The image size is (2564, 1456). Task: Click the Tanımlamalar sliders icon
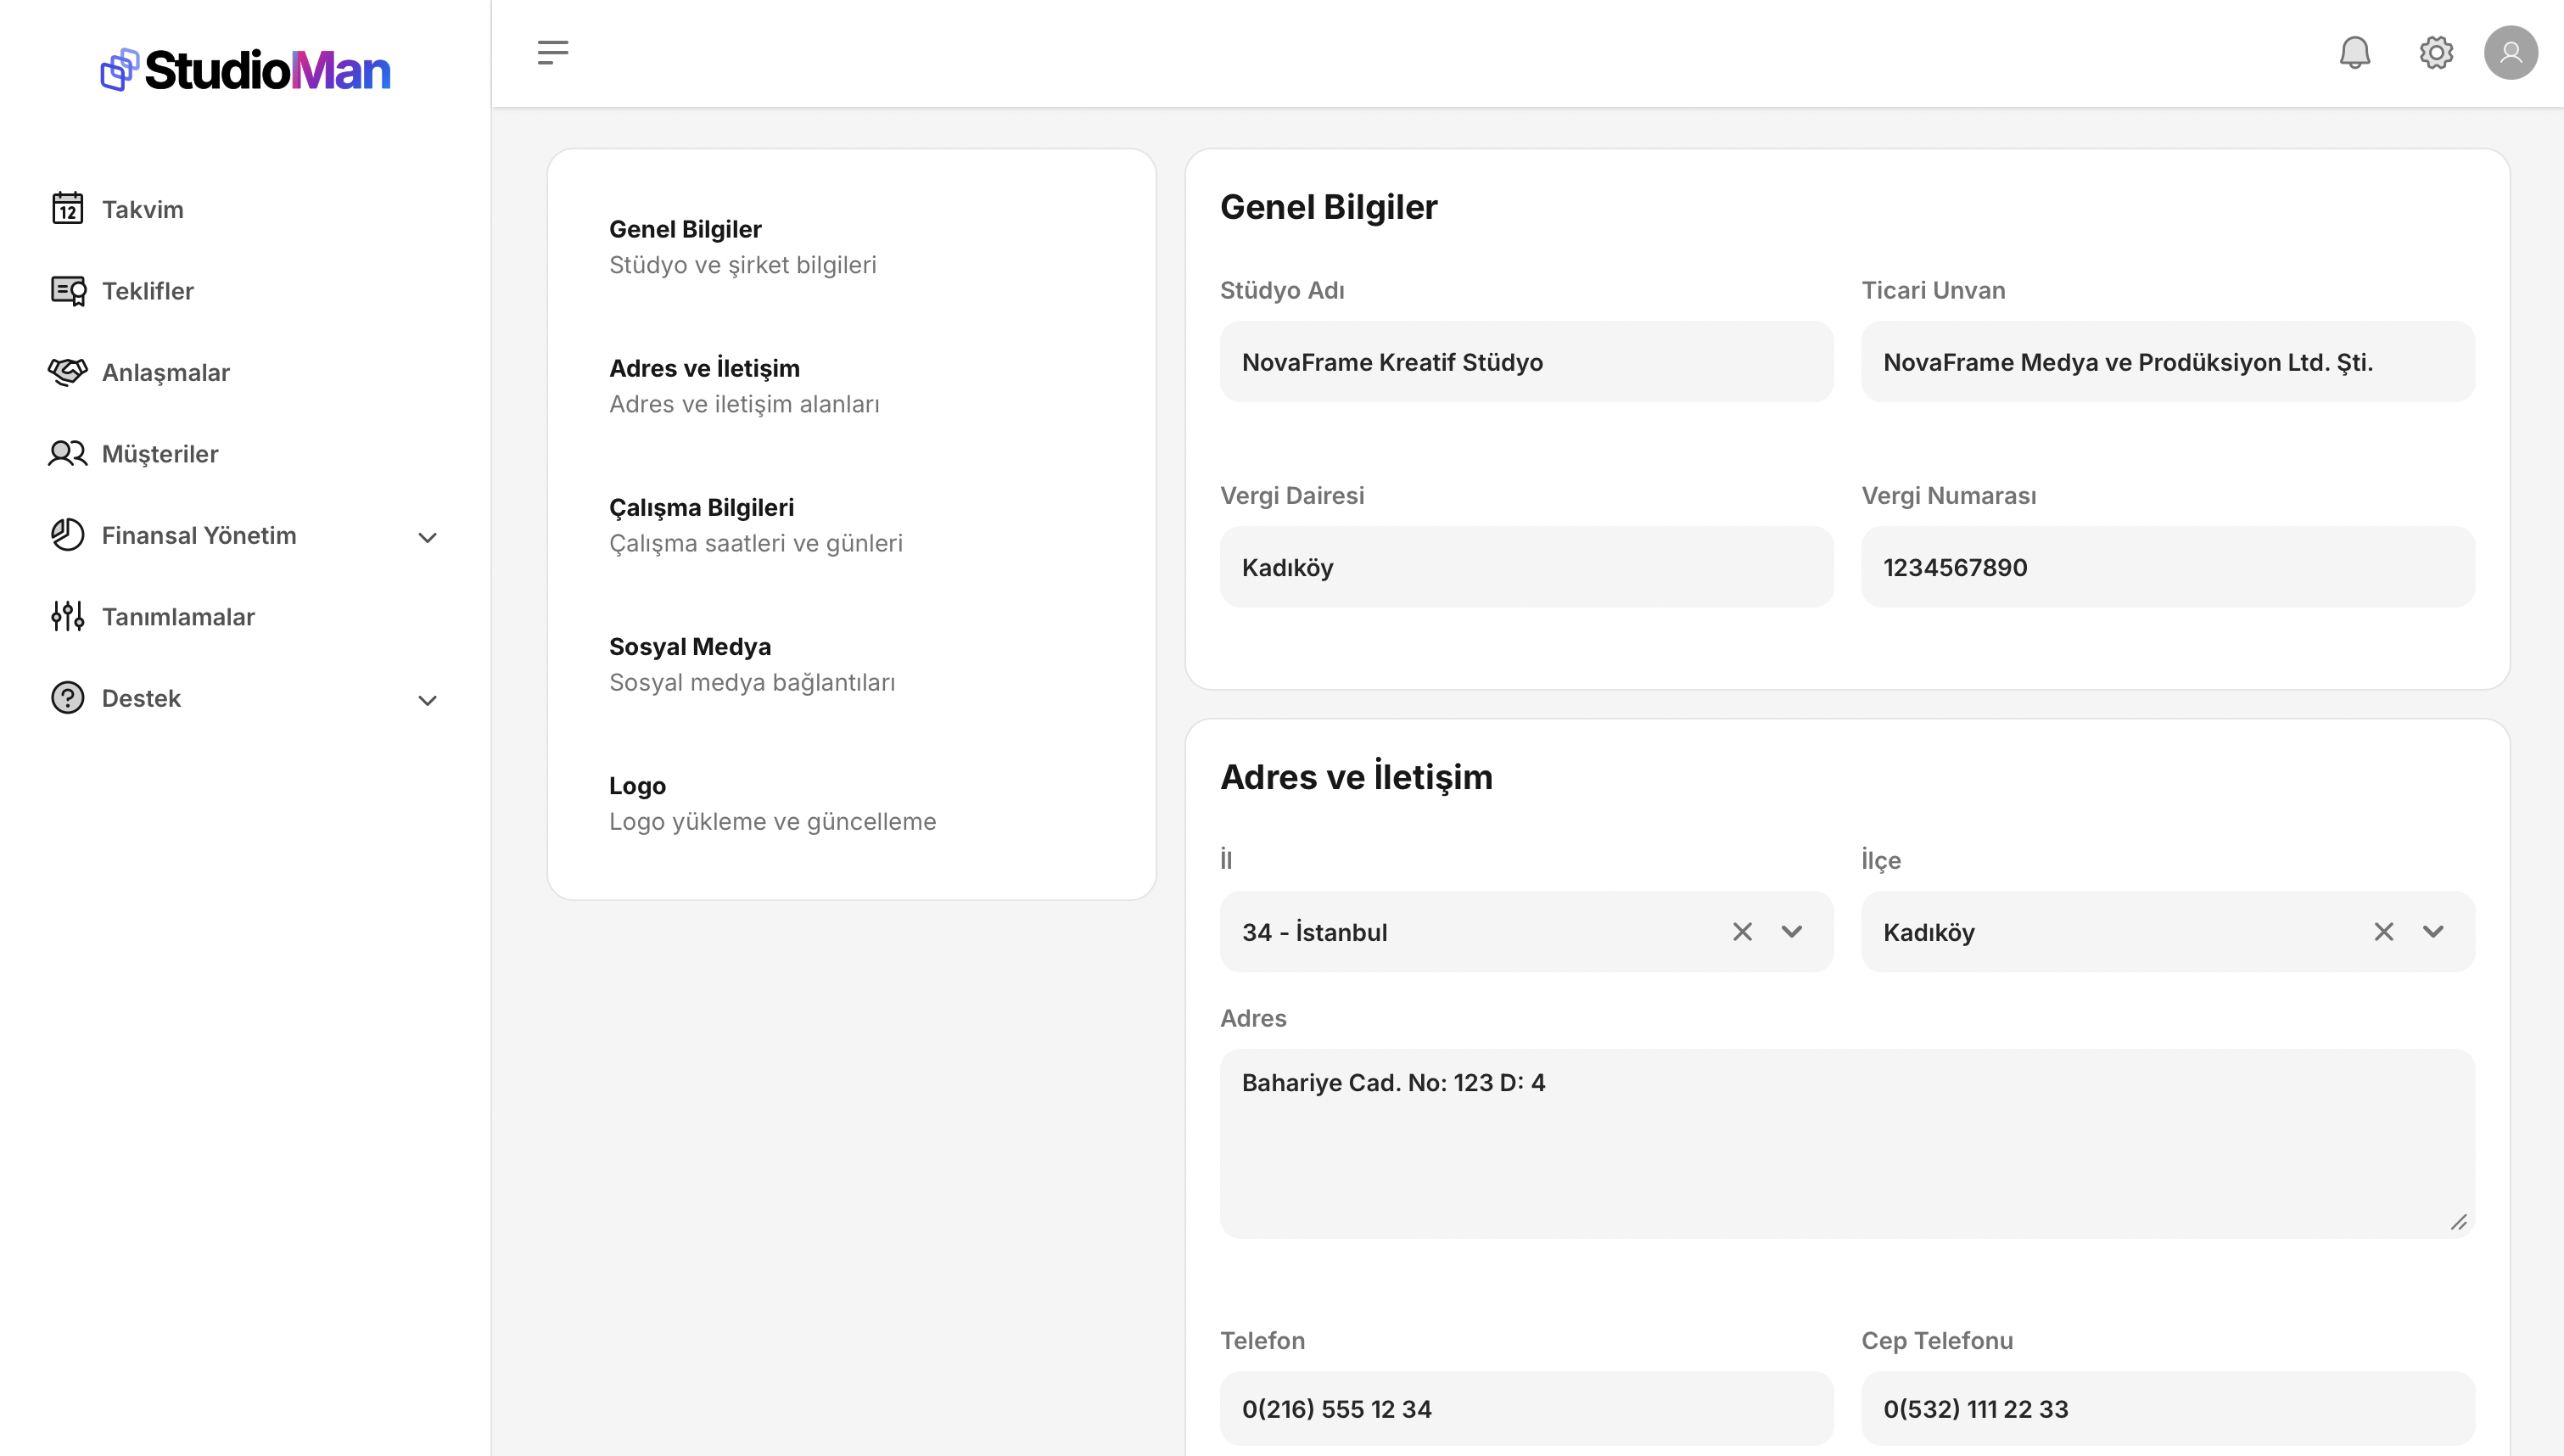(67, 616)
